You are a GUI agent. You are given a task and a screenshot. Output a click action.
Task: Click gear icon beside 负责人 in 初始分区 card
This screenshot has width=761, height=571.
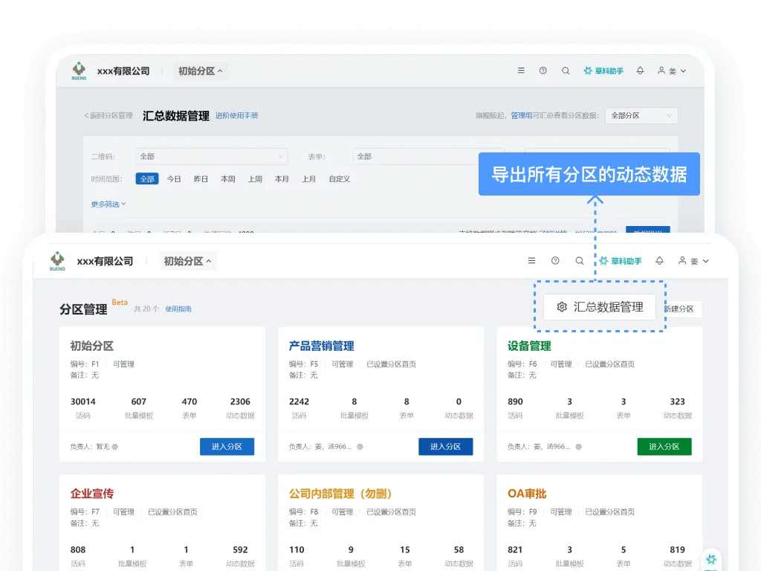click(115, 447)
